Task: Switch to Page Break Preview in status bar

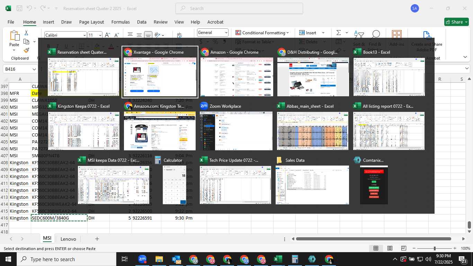Action: pyautogui.click(x=404, y=248)
